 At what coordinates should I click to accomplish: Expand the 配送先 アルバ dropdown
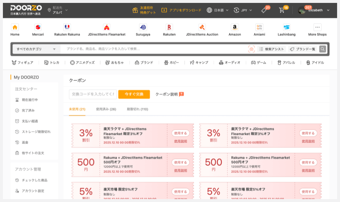(66, 10)
